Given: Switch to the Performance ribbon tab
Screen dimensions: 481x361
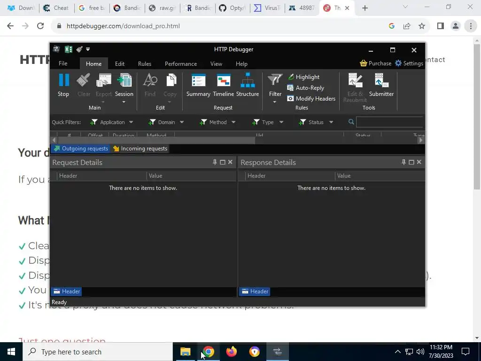Looking at the screenshot, I should [181, 63].
